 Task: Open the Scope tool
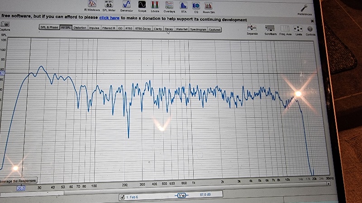point(142,5)
